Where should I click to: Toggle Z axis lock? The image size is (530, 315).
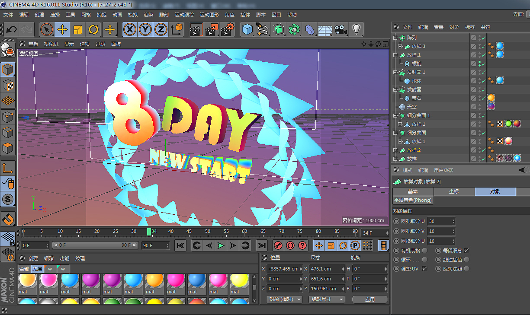click(x=161, y=30)
